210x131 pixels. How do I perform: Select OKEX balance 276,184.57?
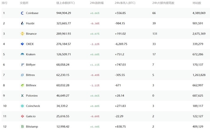[64, 44]
